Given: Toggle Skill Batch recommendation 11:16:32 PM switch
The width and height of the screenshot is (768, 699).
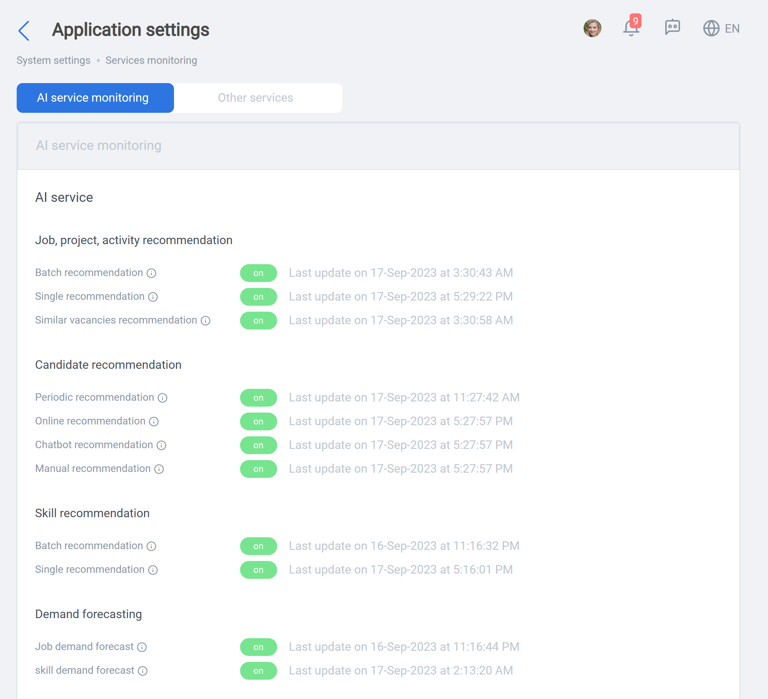Looking at the screenshot, I should click(258, 546).
